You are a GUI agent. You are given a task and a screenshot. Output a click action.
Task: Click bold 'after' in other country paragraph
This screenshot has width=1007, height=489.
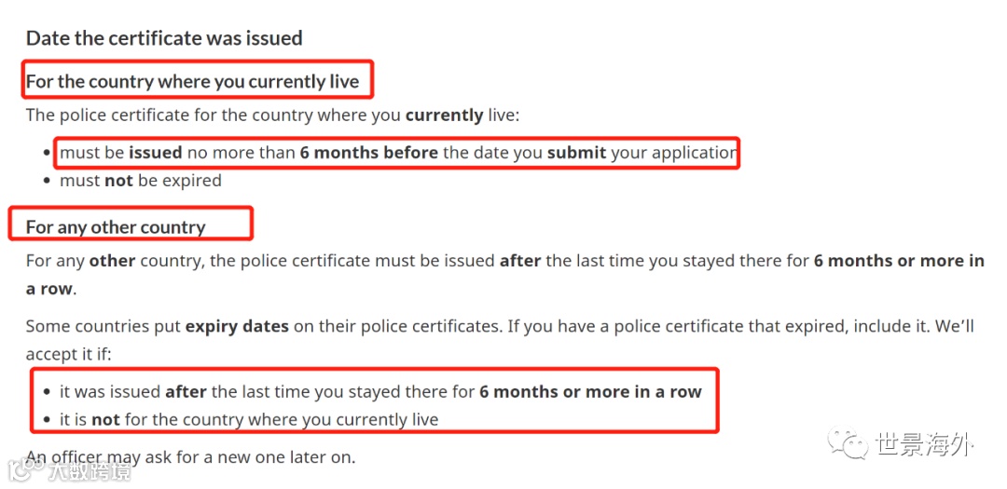click(x=520, y=261)
